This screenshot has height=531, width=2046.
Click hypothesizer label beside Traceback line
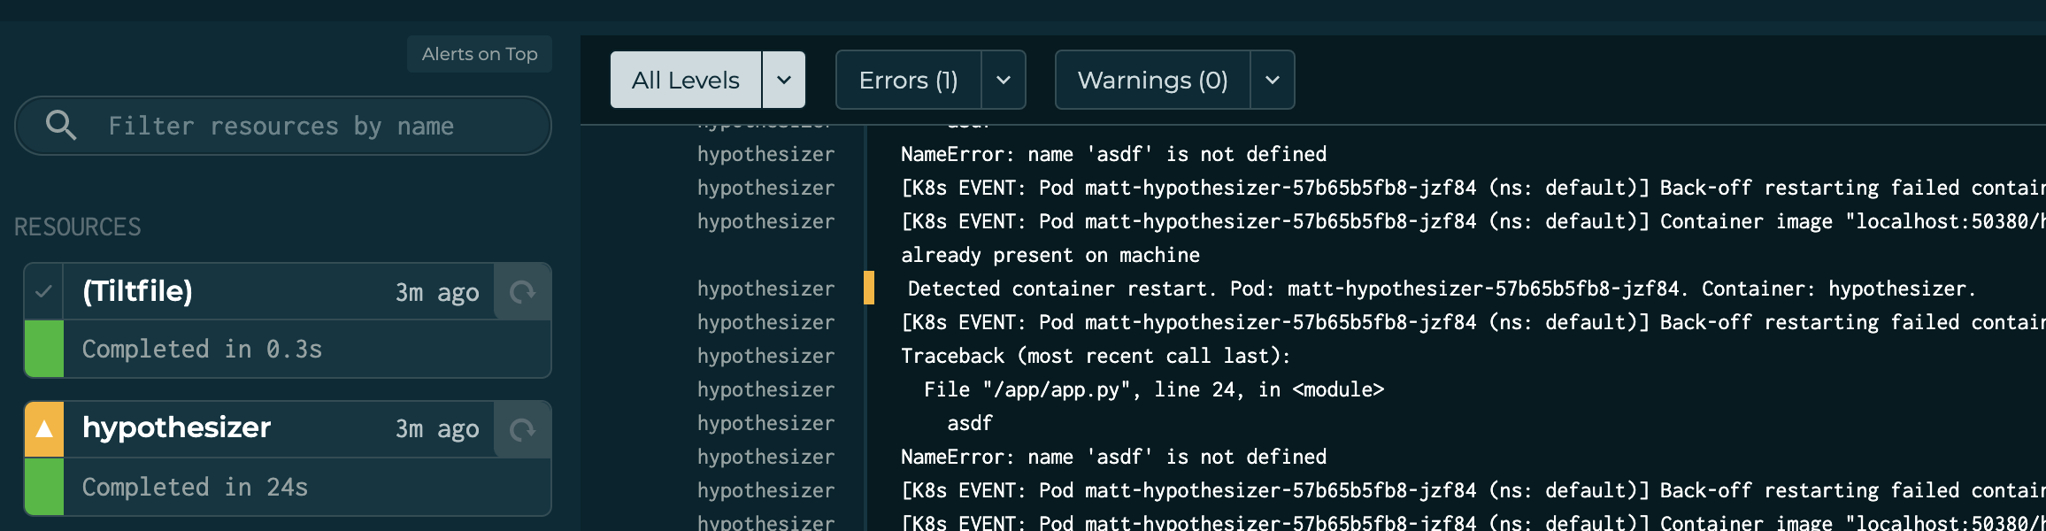pyautogui.click(x=765, y=356)
